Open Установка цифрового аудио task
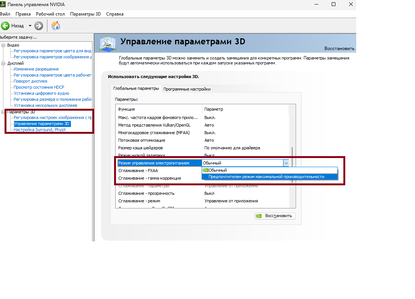The image size is (415, 299). 41,93
